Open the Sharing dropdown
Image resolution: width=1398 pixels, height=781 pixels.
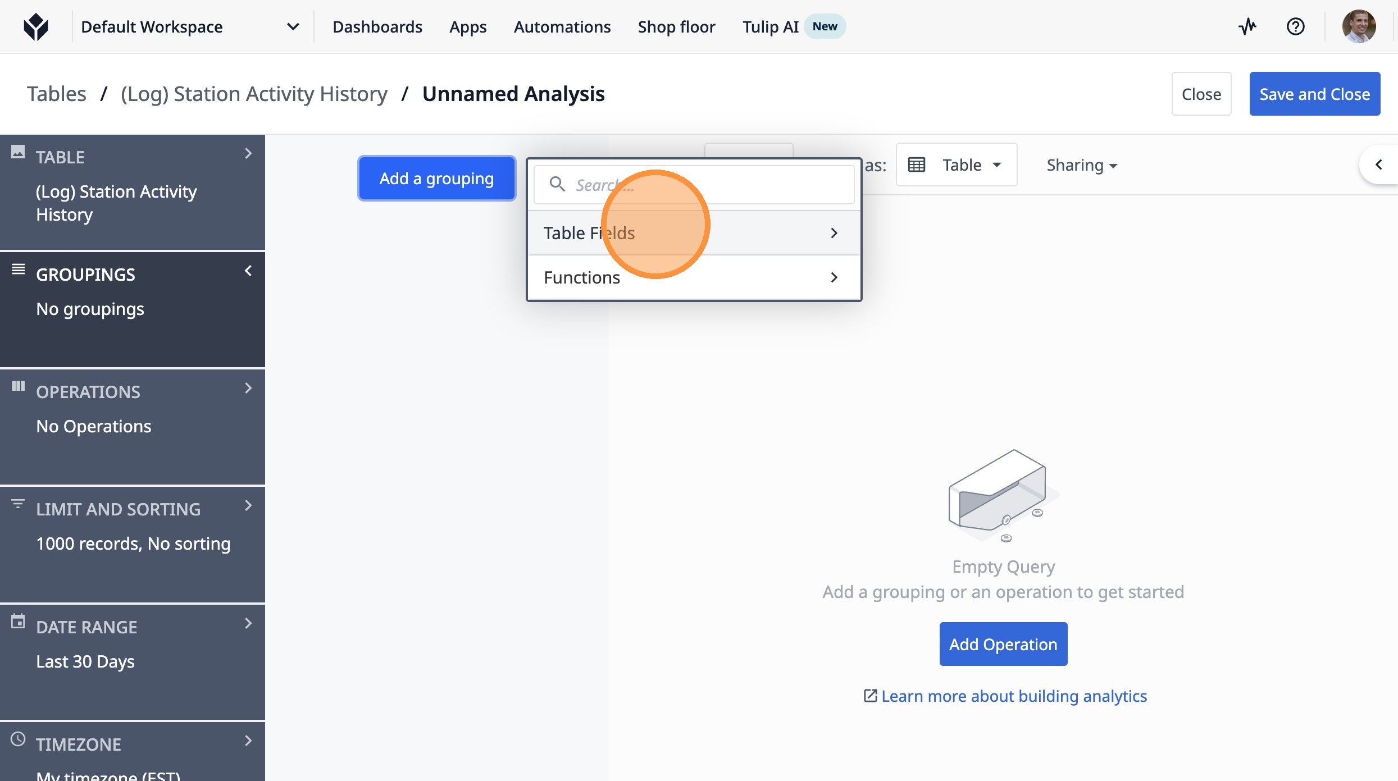tap(1082, 165)
